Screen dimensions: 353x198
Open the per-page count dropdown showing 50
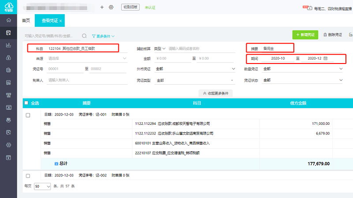click(42, 187)
